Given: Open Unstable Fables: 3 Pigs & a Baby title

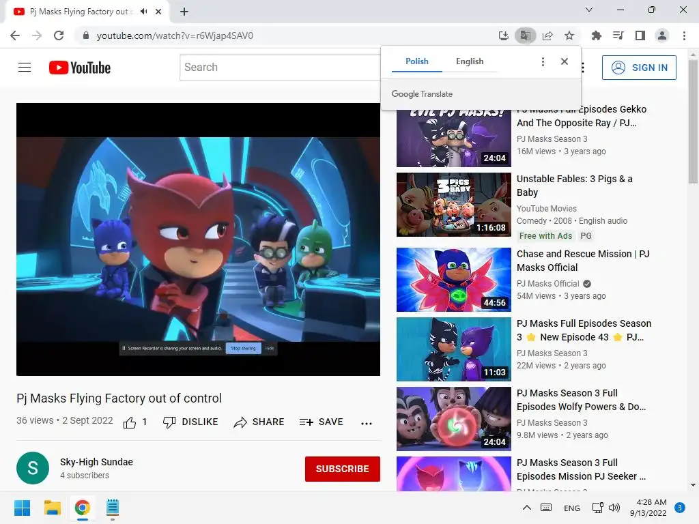Looking at the screenshot, I should point(575,186).
